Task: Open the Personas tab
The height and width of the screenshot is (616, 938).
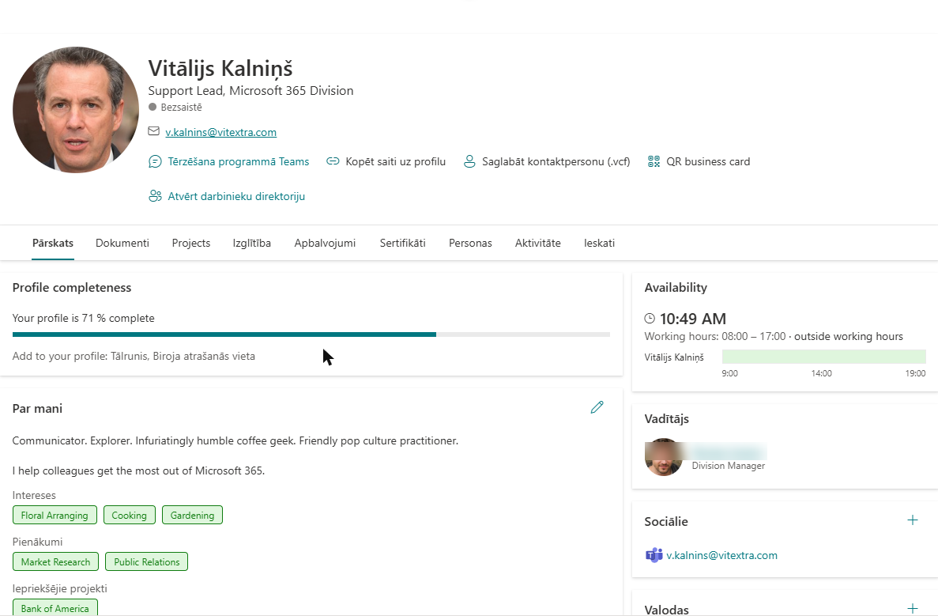Action: tap(470, 243)
